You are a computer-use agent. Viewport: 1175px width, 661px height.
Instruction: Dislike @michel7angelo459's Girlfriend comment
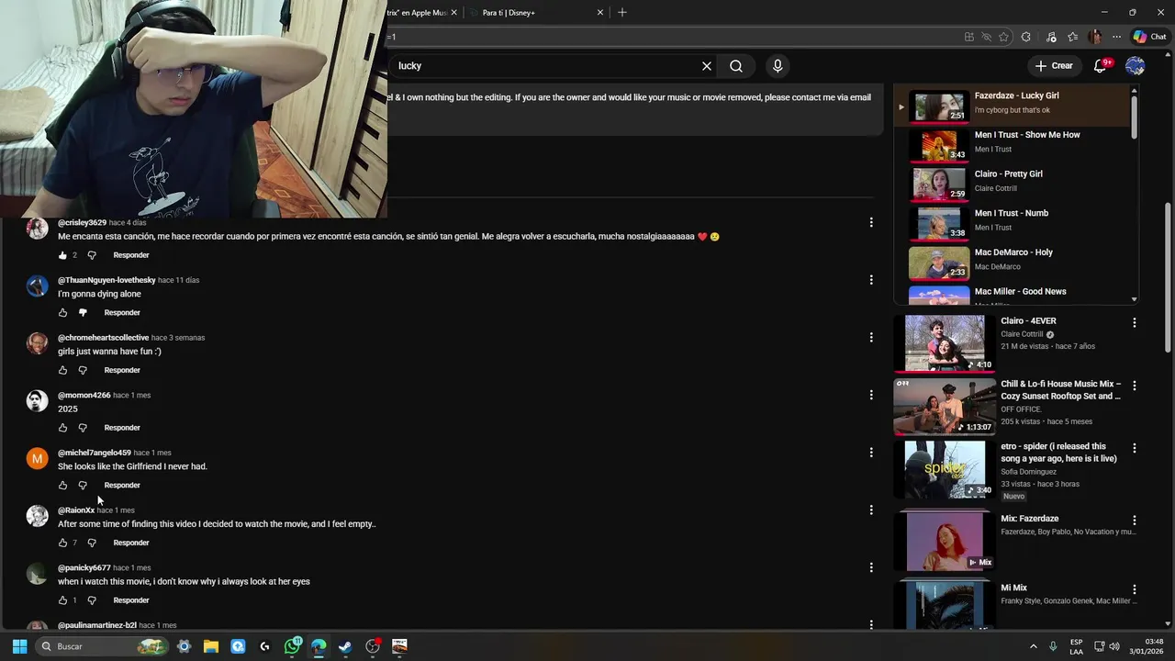click(83, 485)
